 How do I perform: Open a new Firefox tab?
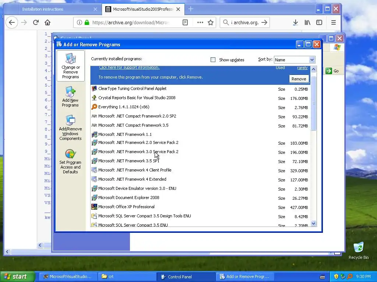click(191, 9)
